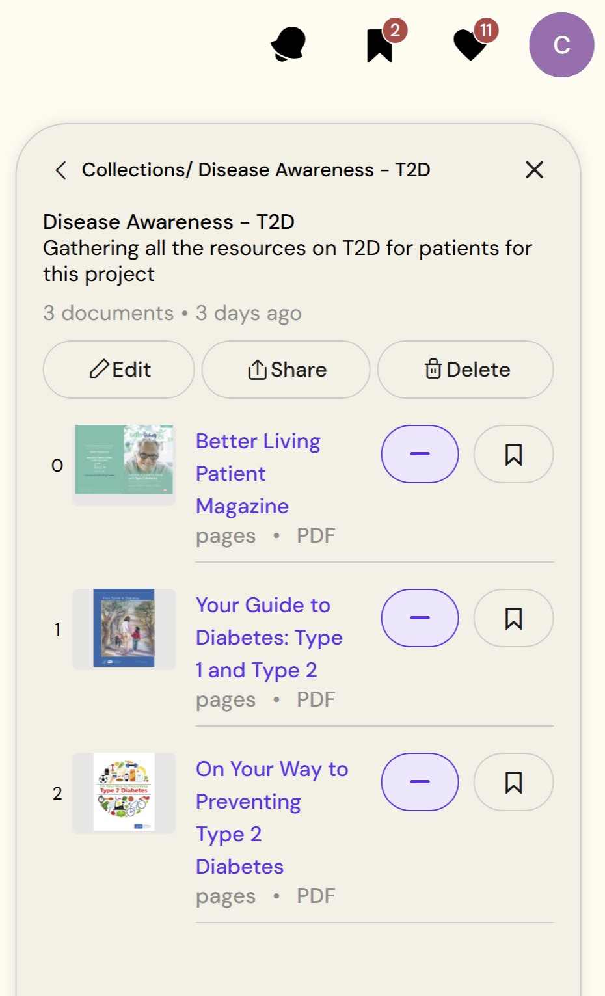605x996 pixels.
Task: Click the Type 2 Diabetes prevention thumbnail
Action: pyautogui.click(x=124, y=792)
